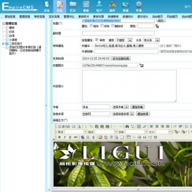Click the 设为当前时间 button
This screenshot has height=192, width=192.
[x=121, y=58]
